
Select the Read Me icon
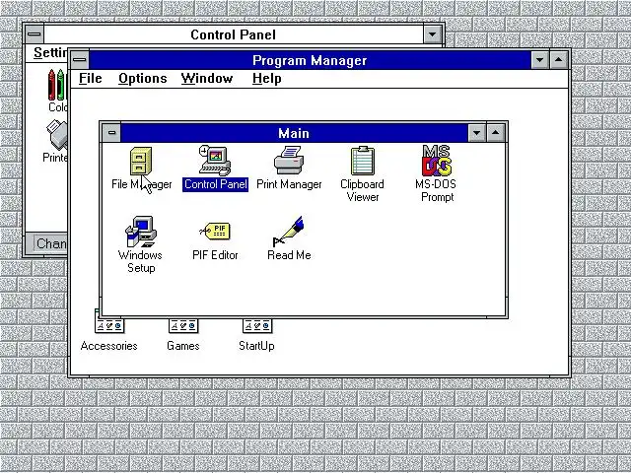coord(288,232)
